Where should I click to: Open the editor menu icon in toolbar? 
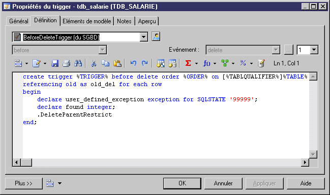pyautogui.click(x=18, y=63)
